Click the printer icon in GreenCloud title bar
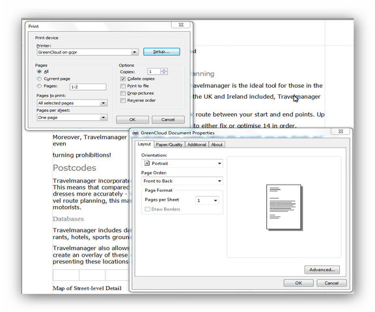Viewport: 375px width, 312px height. coord(135,133)
